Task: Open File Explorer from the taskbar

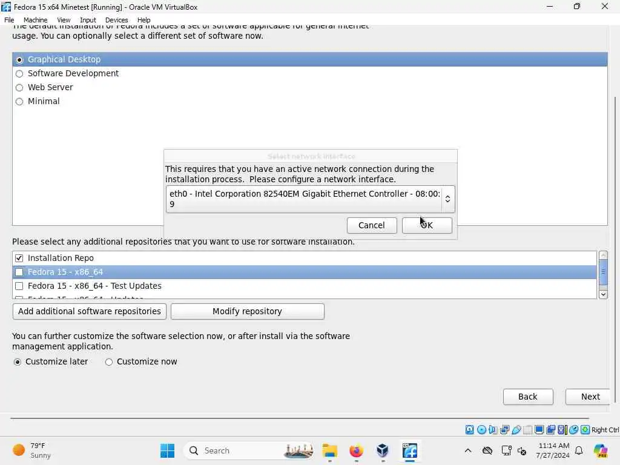Action: click(329, 450)
